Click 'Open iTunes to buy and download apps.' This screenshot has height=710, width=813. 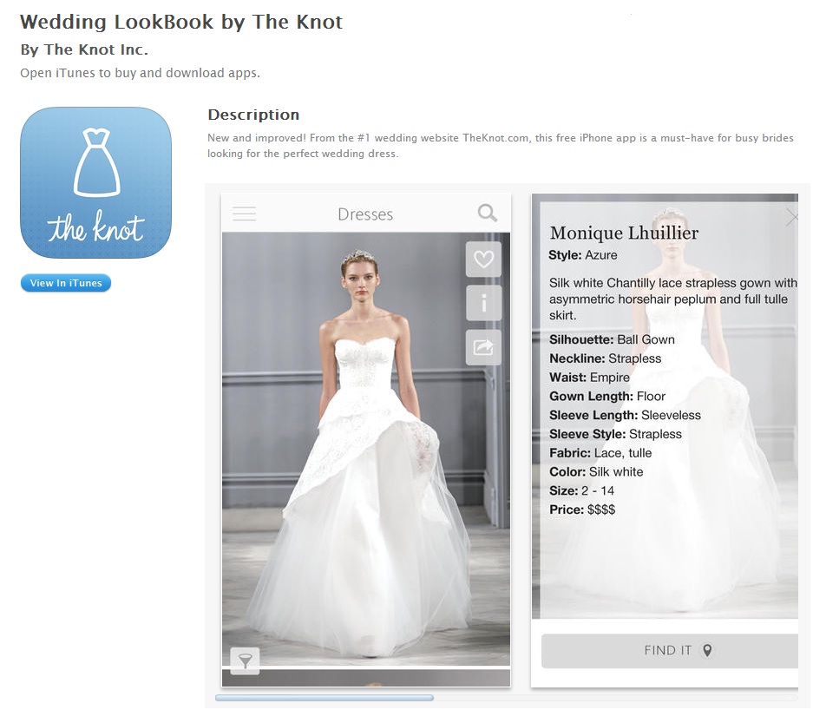pyautogui.click(x=140, y=73)
